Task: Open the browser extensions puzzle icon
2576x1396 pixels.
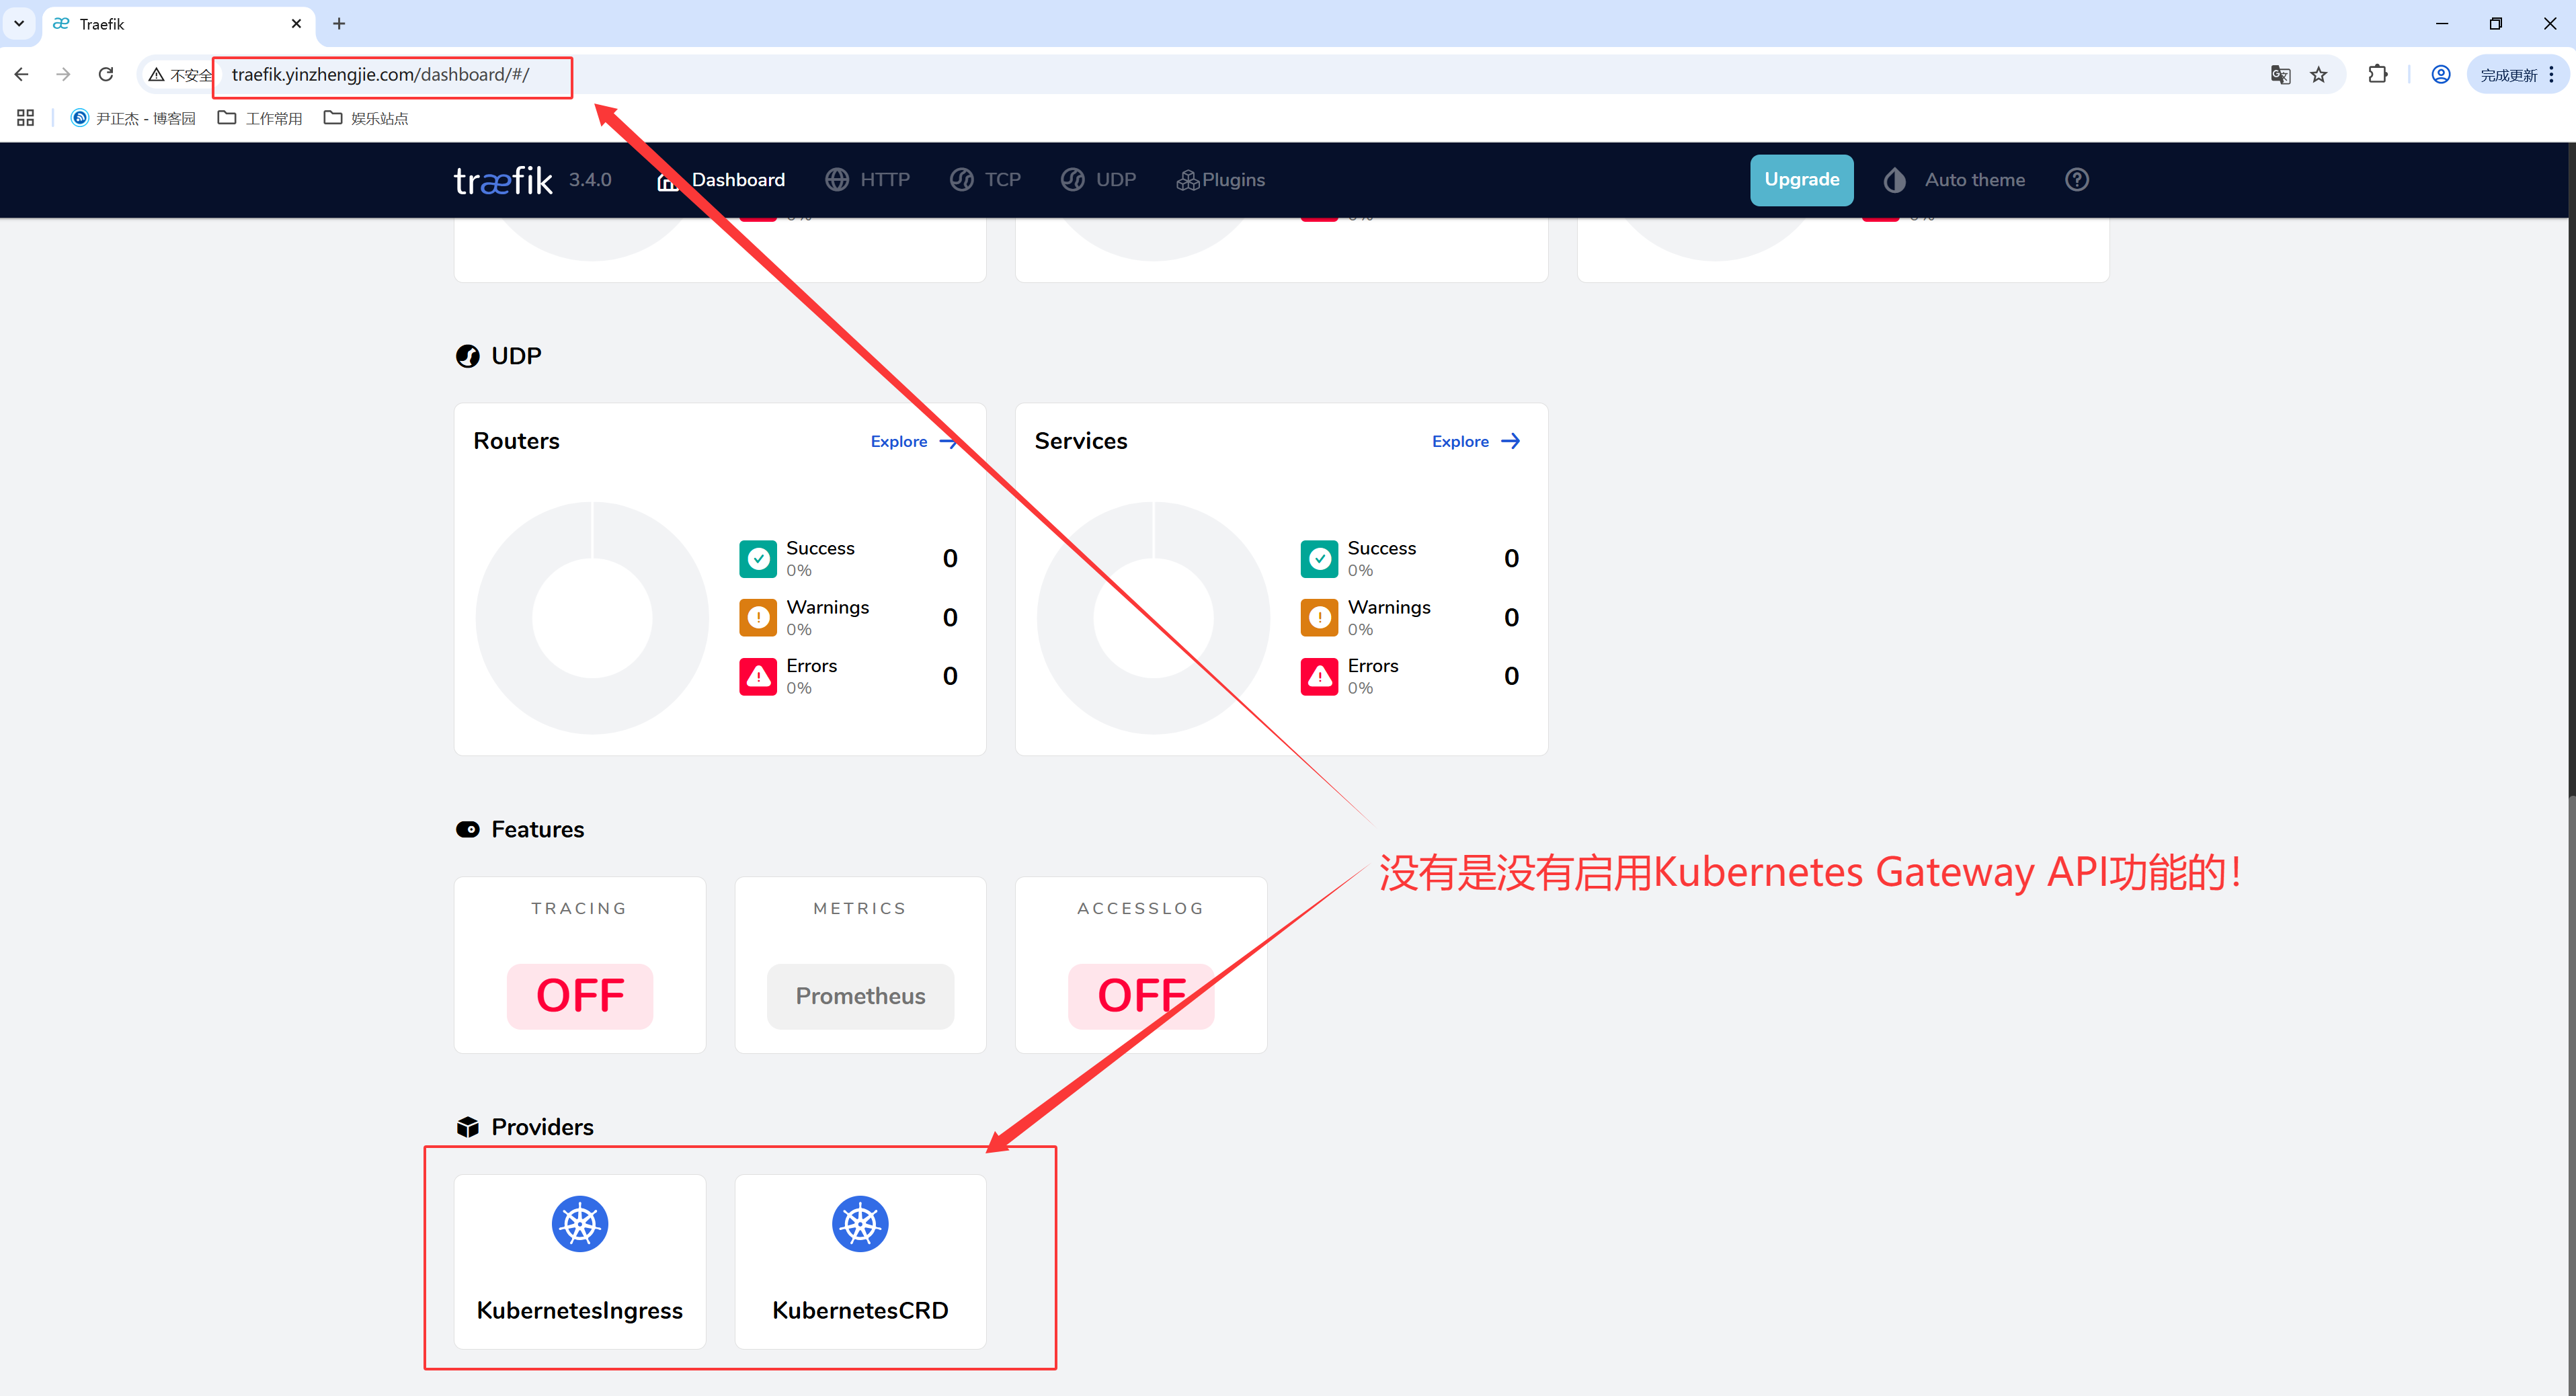Action: point(2377,75)
